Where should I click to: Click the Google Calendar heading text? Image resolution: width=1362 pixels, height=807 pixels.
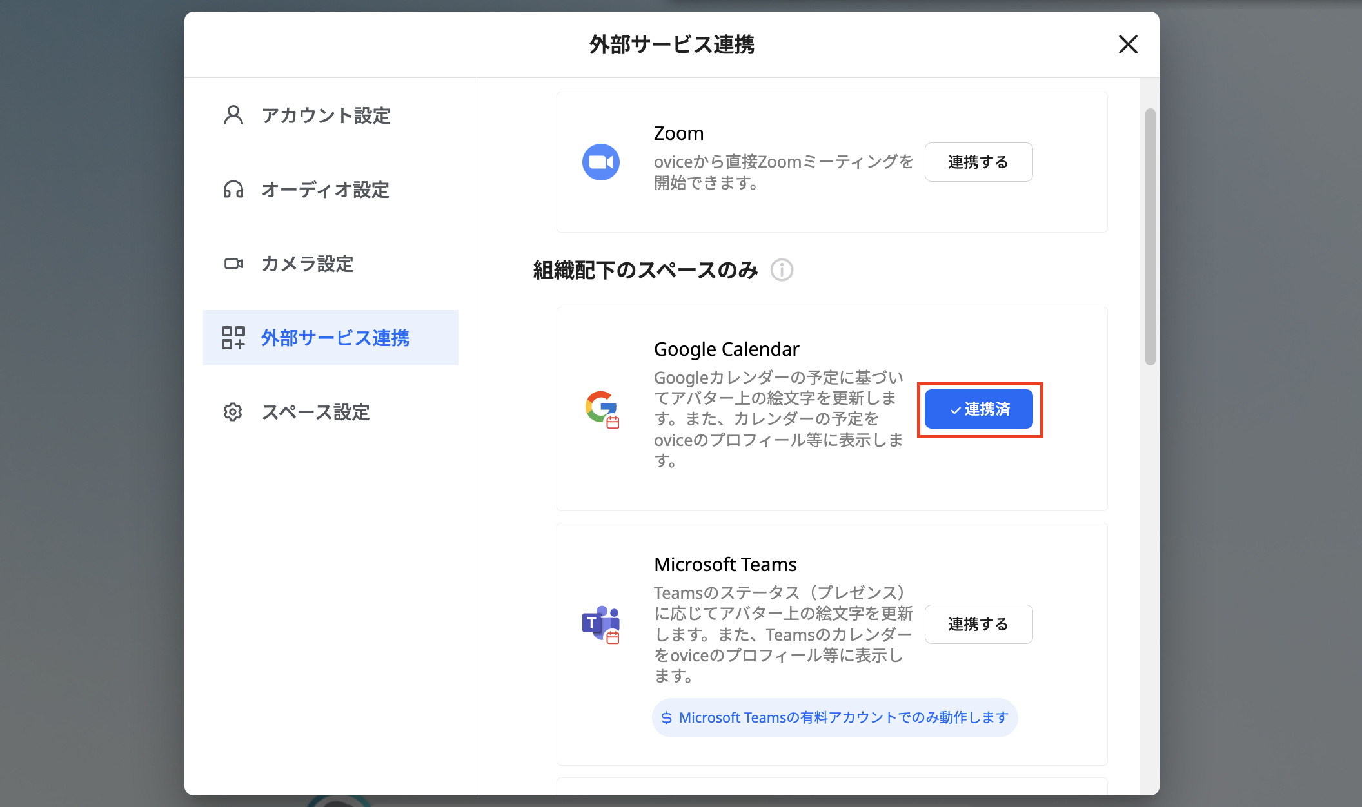tap(727, 349)
